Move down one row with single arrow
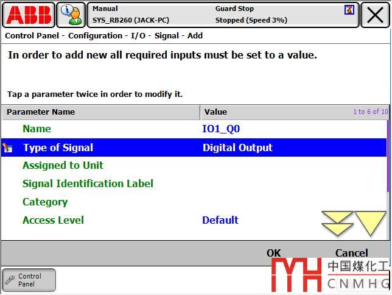This screenshot has width=392, height=295. point(370,224)
